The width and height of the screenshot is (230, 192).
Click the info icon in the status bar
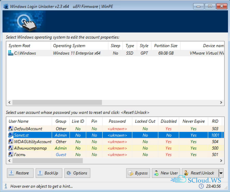(6, 186)
